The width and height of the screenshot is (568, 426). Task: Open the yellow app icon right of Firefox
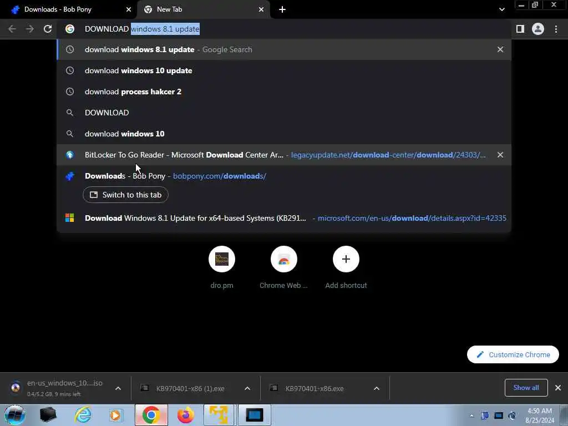219,415
